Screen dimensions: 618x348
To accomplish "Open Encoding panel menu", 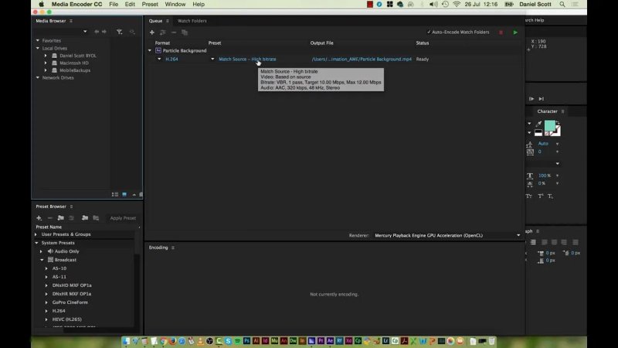I will click(173, 247).
